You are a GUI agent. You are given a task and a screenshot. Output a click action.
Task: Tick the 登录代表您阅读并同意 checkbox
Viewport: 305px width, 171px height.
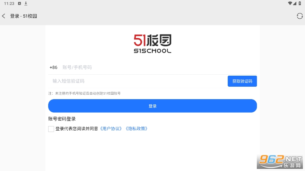[x=51, y=129]
